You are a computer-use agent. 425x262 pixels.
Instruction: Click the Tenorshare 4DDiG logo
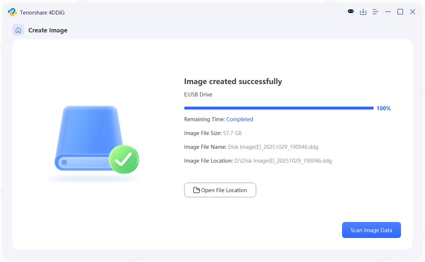click(12, 12)
